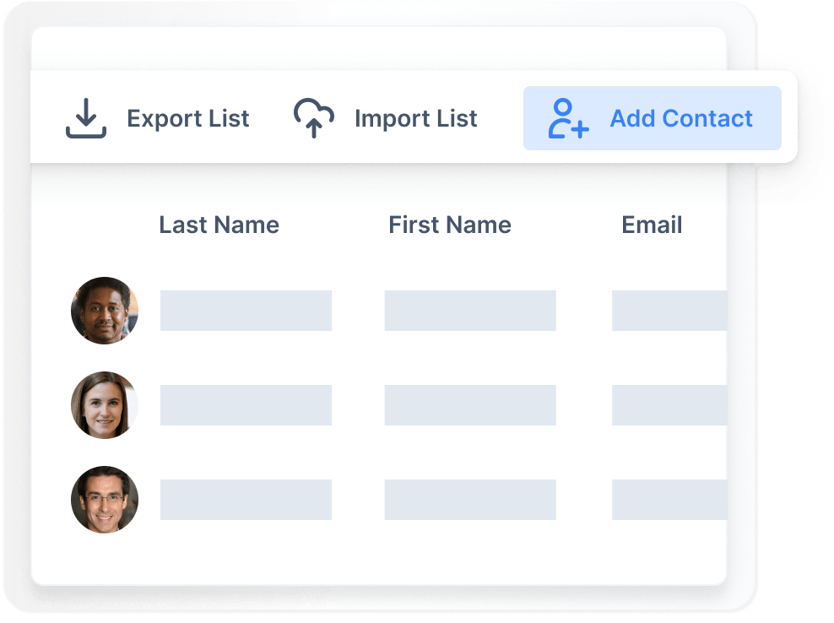Select the first row First Name cell
This screenshot has height=623, width=834.
[470, 311]
